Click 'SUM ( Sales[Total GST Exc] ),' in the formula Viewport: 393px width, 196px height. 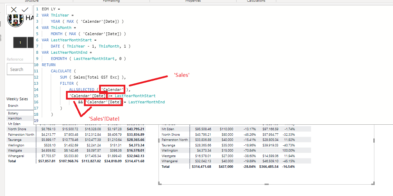point(93,77)
